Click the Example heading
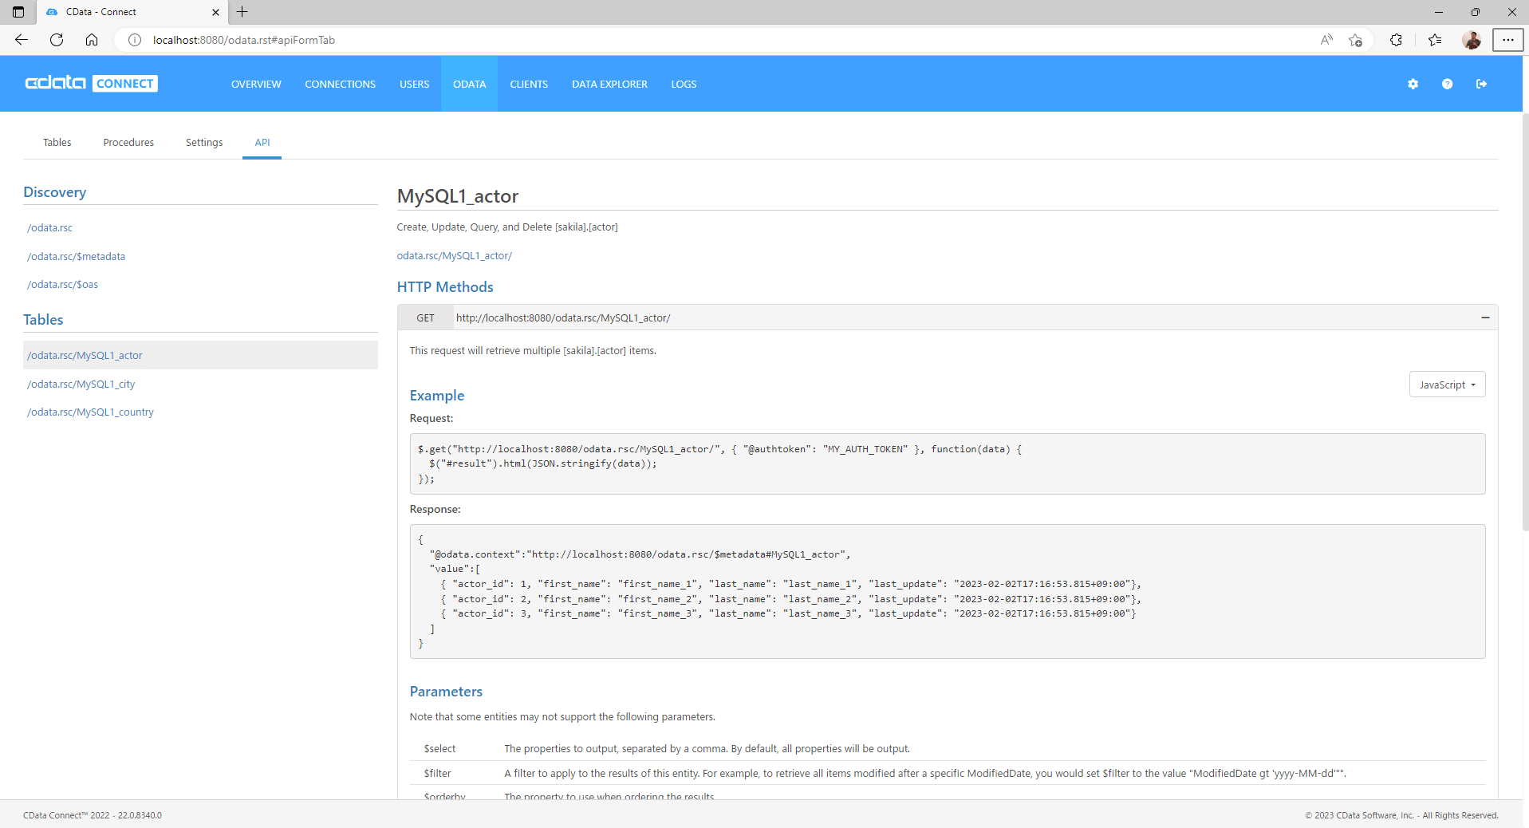1529x828 pixels. (436, 396)
